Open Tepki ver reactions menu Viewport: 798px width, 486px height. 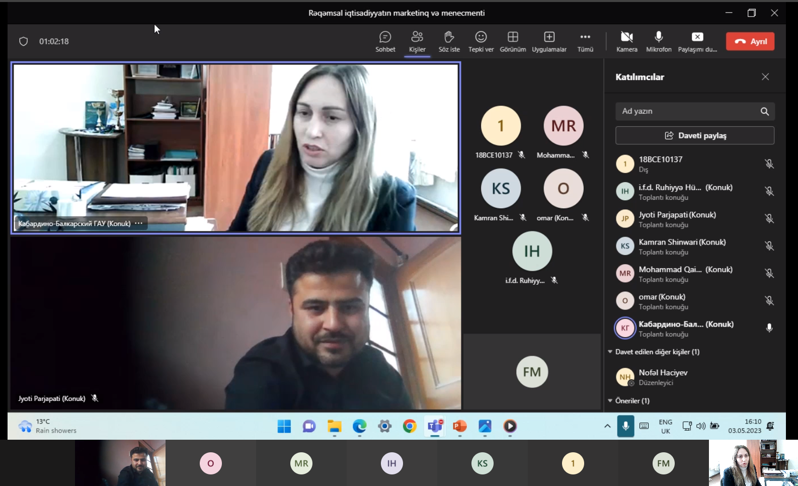(481, 41)
